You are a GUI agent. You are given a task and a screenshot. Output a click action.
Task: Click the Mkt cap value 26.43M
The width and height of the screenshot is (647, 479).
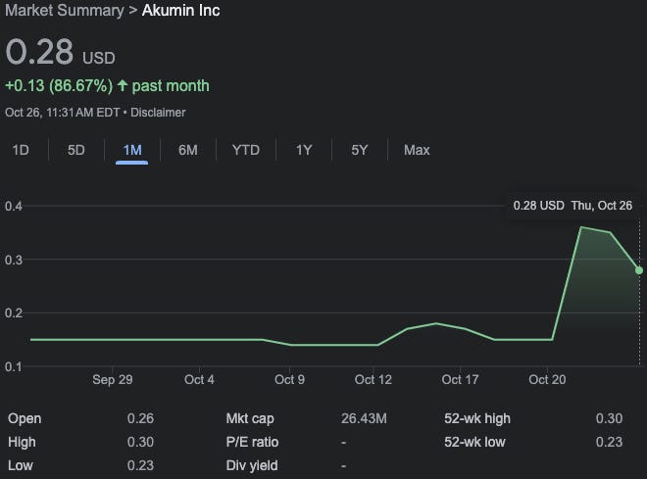click(364, 418)
